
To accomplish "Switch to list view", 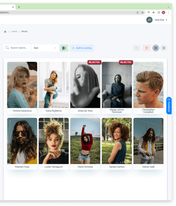I will click(164, 48).
